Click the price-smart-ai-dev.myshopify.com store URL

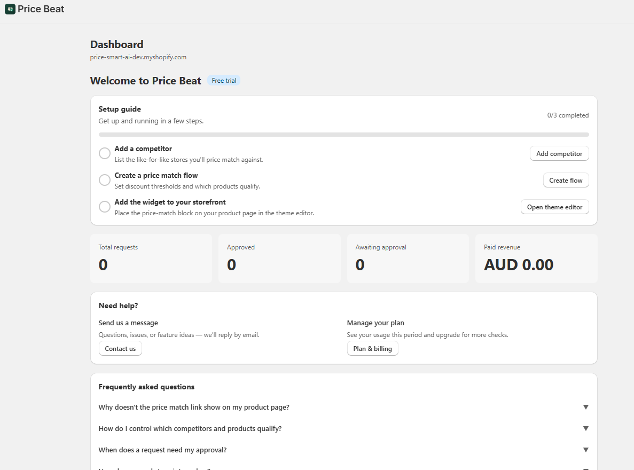coord(138,57)
